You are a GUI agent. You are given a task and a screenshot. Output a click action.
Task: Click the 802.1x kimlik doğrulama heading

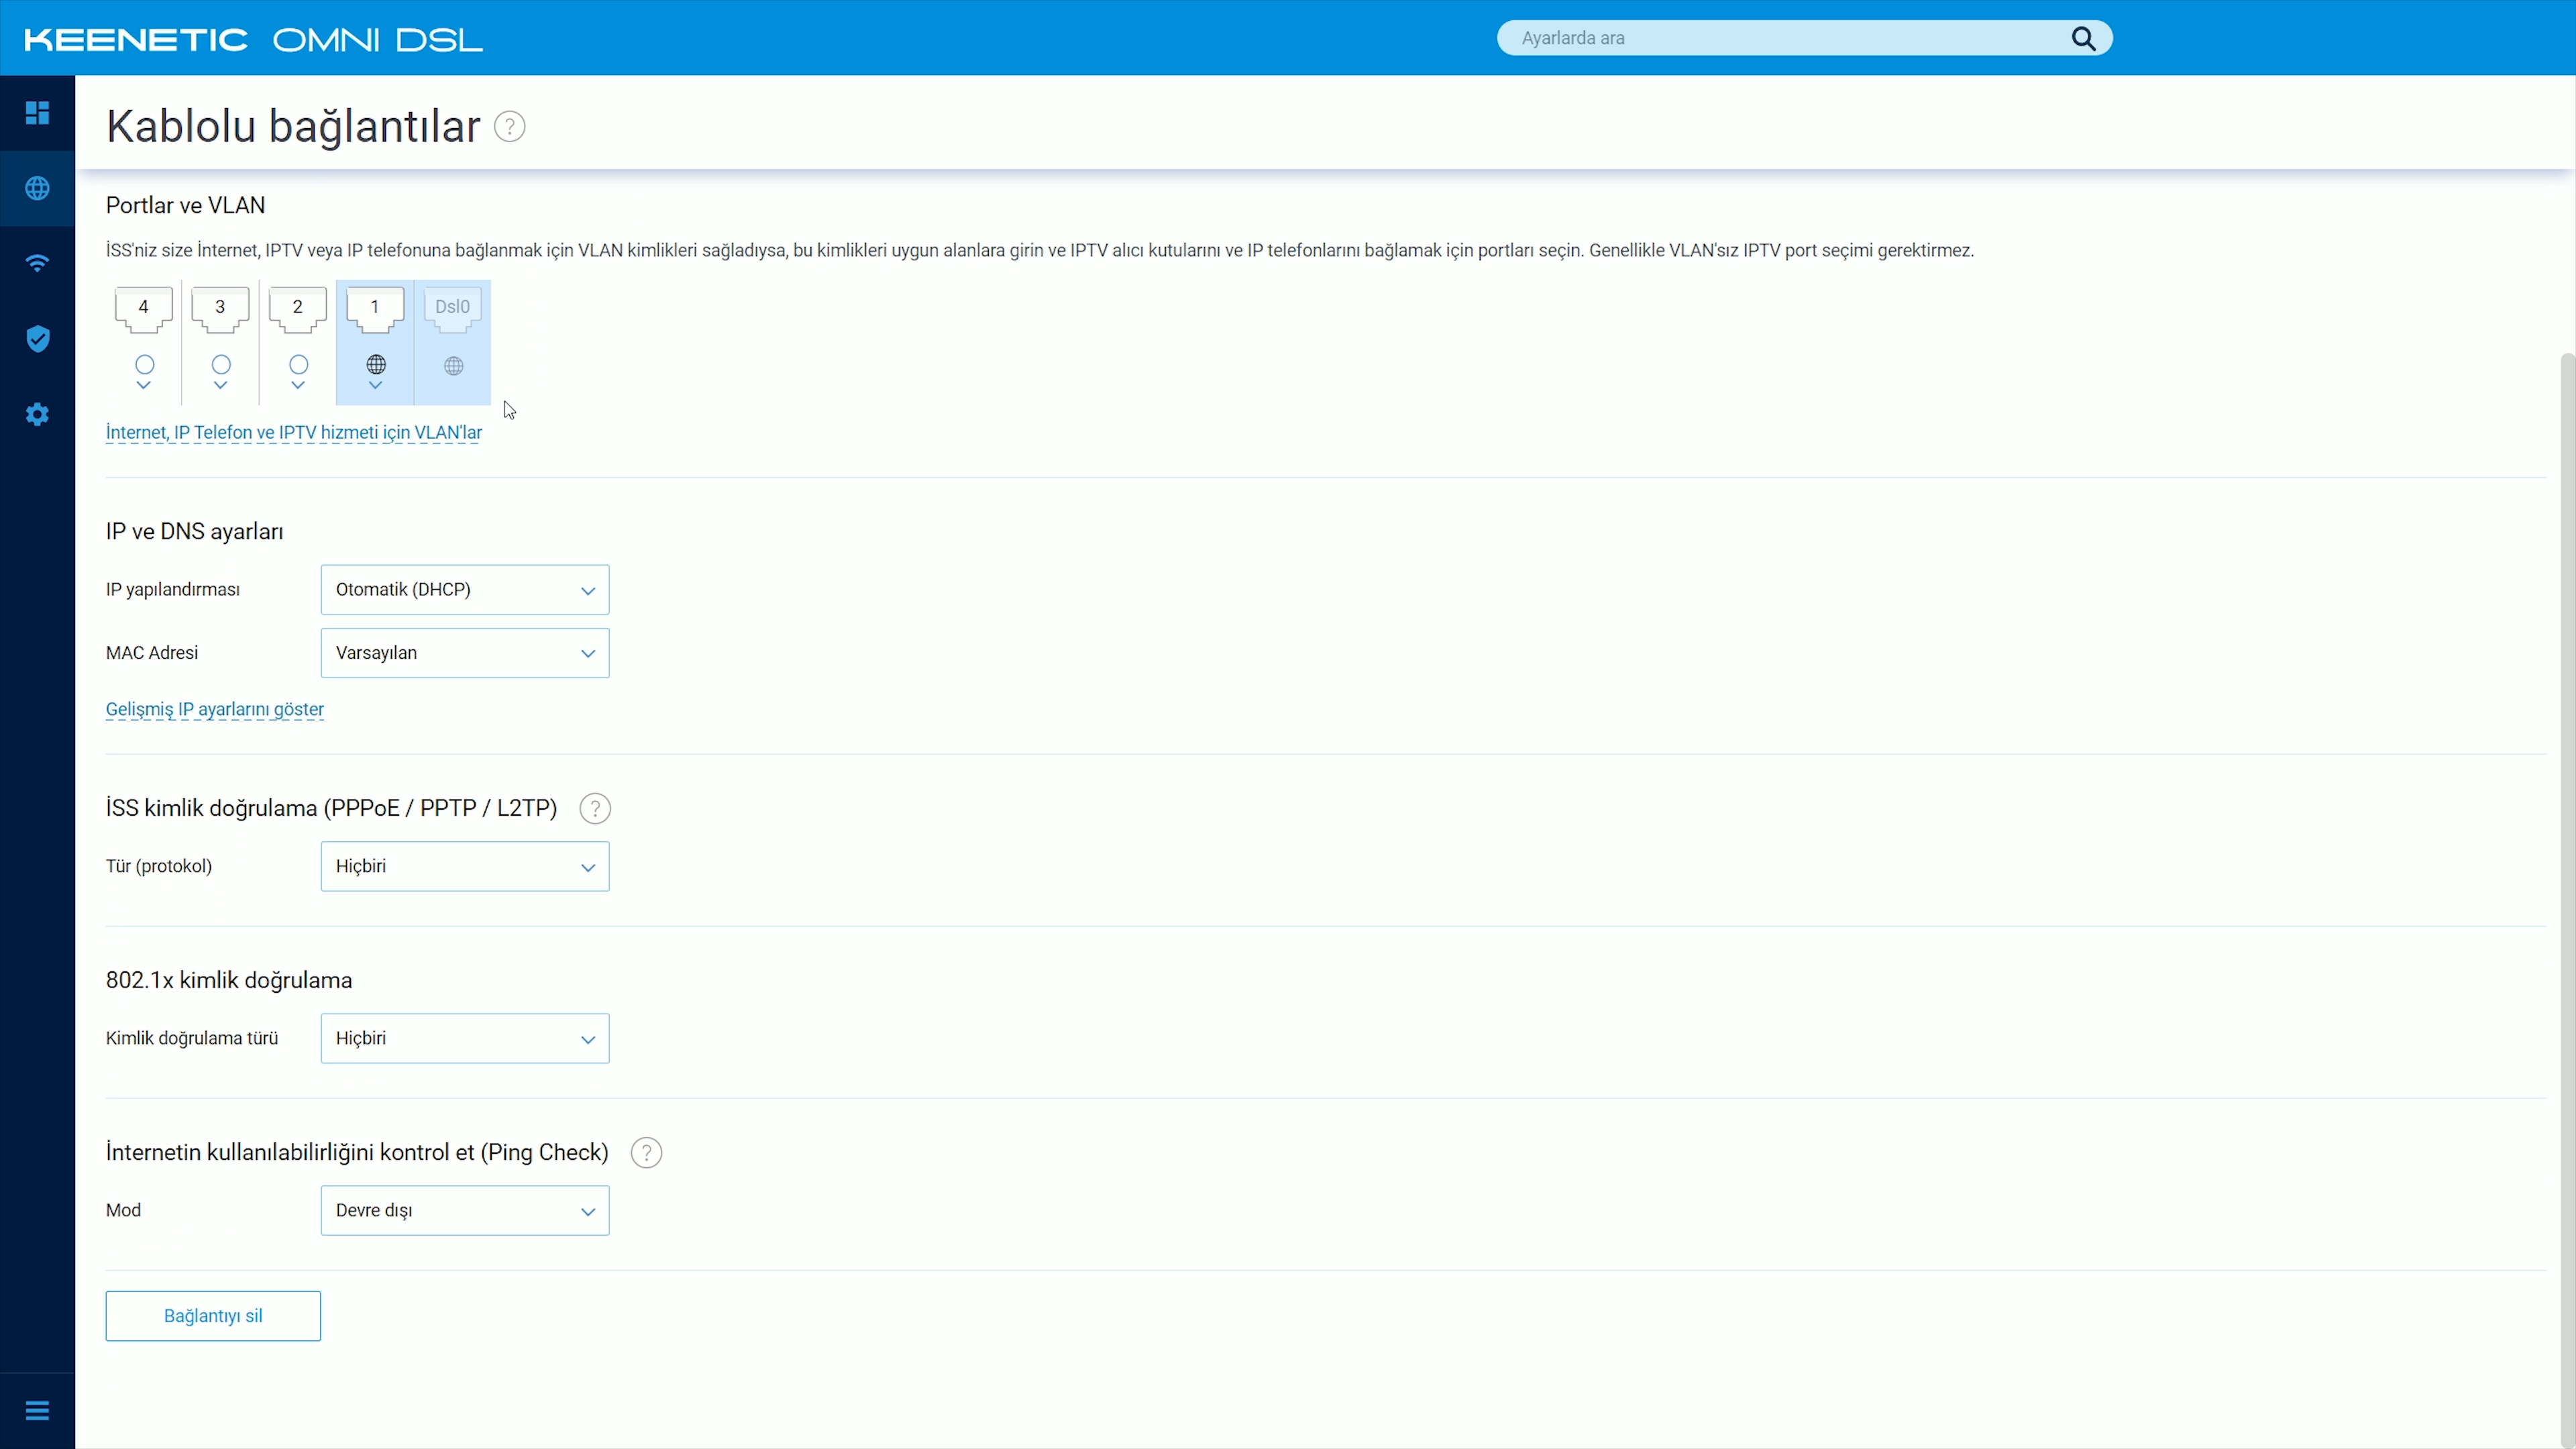click(229, 980)
